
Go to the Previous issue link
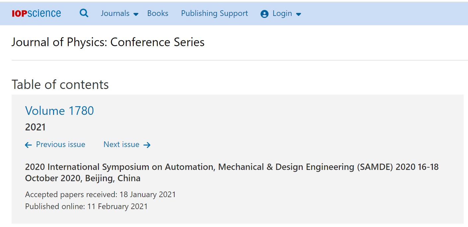(60, 144)
